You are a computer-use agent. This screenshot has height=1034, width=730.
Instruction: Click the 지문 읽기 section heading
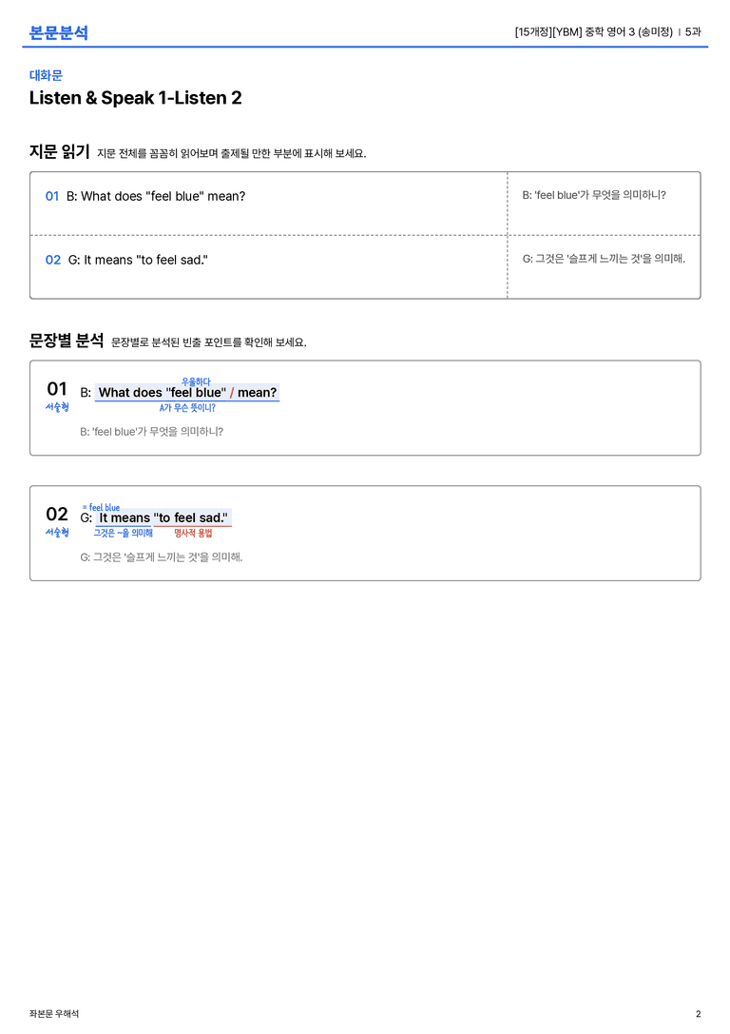pos(59,151)
